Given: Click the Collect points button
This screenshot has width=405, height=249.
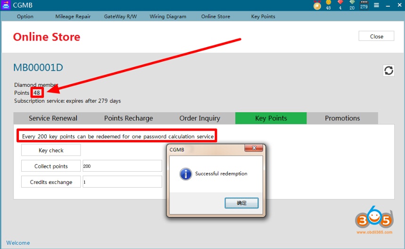Looking at the screenshot, I should coord(51,166).
